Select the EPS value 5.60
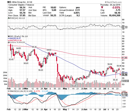Screen dimensions: 129x111 54,10
